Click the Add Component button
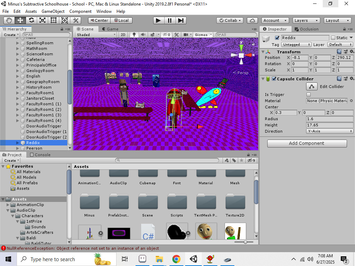355x266 pixels. click(x=306, y=143)
